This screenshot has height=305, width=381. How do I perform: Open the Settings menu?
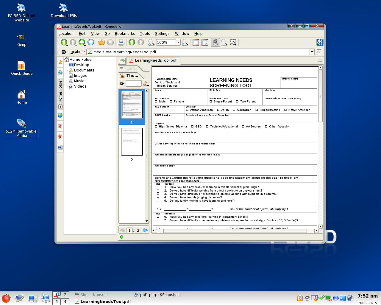pyautogui.click(x=162, y=34)
